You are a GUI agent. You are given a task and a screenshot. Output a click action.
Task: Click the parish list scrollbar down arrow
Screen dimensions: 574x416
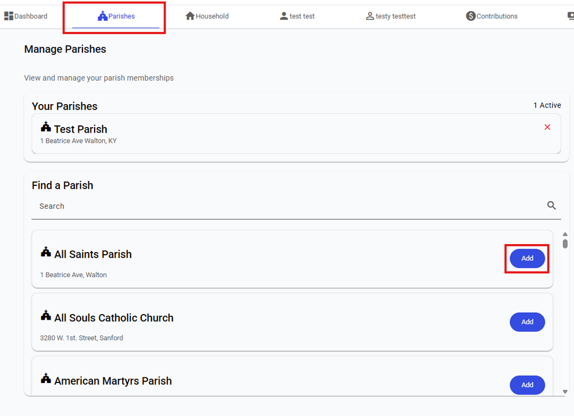[x=565, y=391]
